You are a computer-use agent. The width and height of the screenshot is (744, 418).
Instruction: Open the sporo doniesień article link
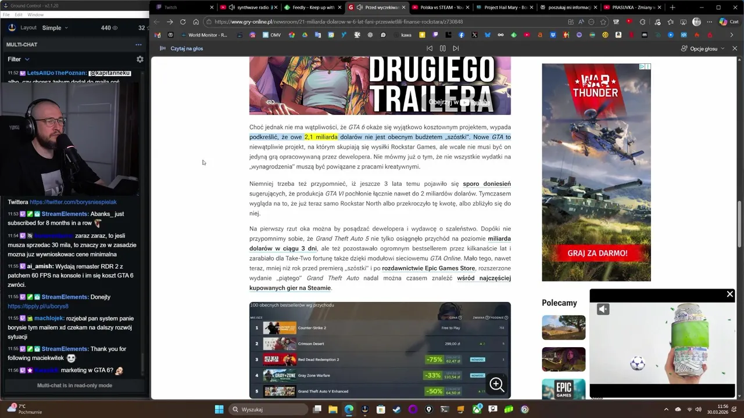coord(487,184)
